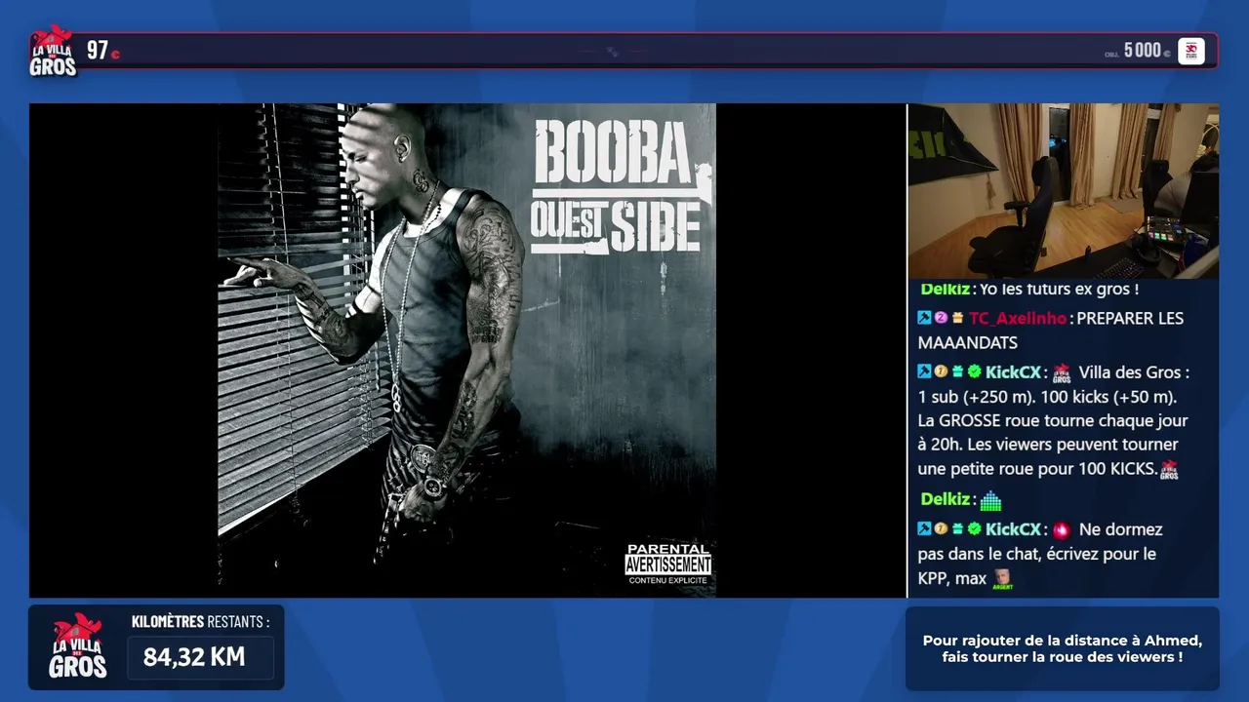Screen dimensions: 1249x702
Task: Click La Villa des Gros logo beside Kilomètres Restants
Action: [77, 647]
